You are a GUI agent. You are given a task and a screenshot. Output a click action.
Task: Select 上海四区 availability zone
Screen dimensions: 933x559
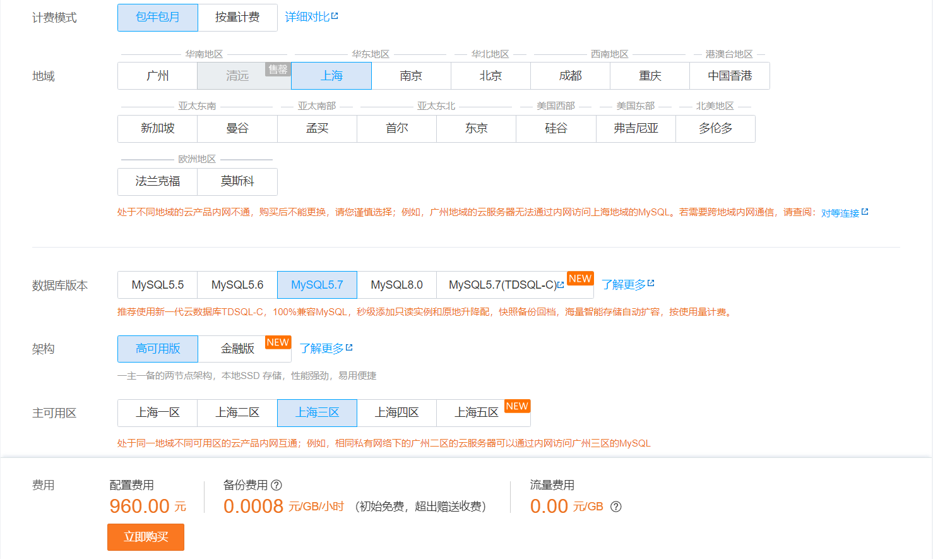tap(396, 413)
